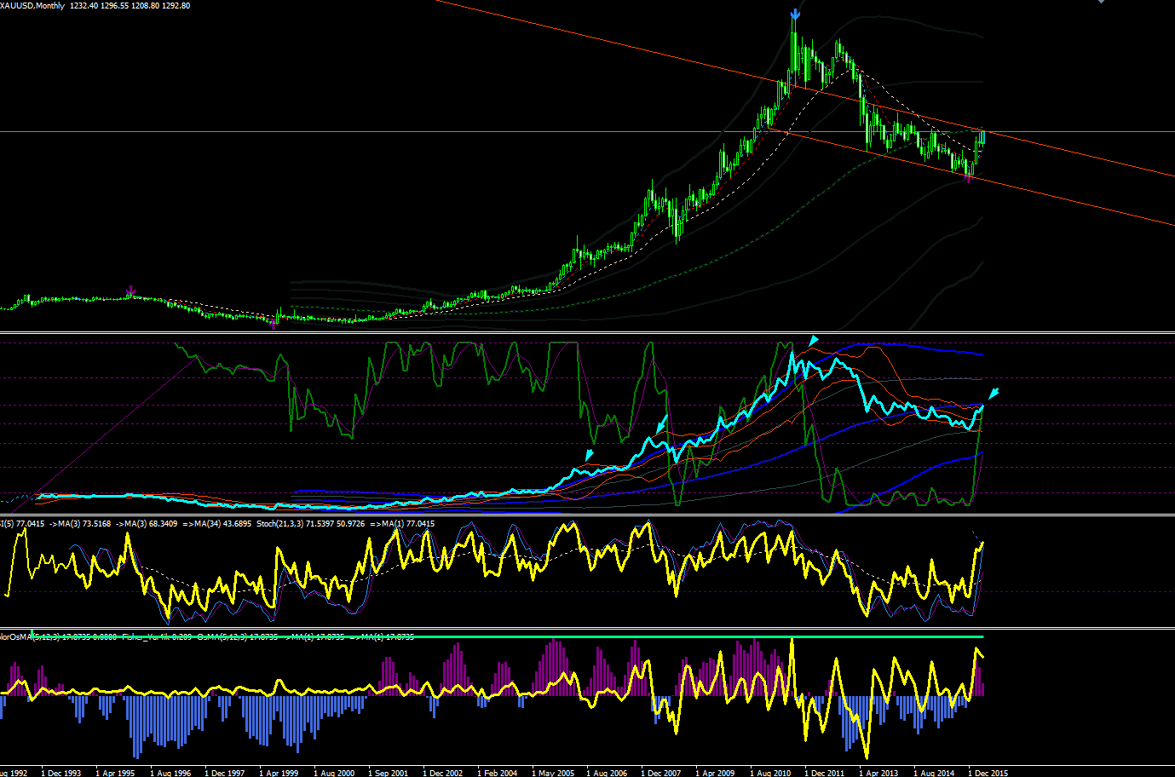Image resolution: width=1175 pixels, height=777 pixels.
Task: Click the ->MA(3) 73.5168 label
Action: [x=80, y=524]
